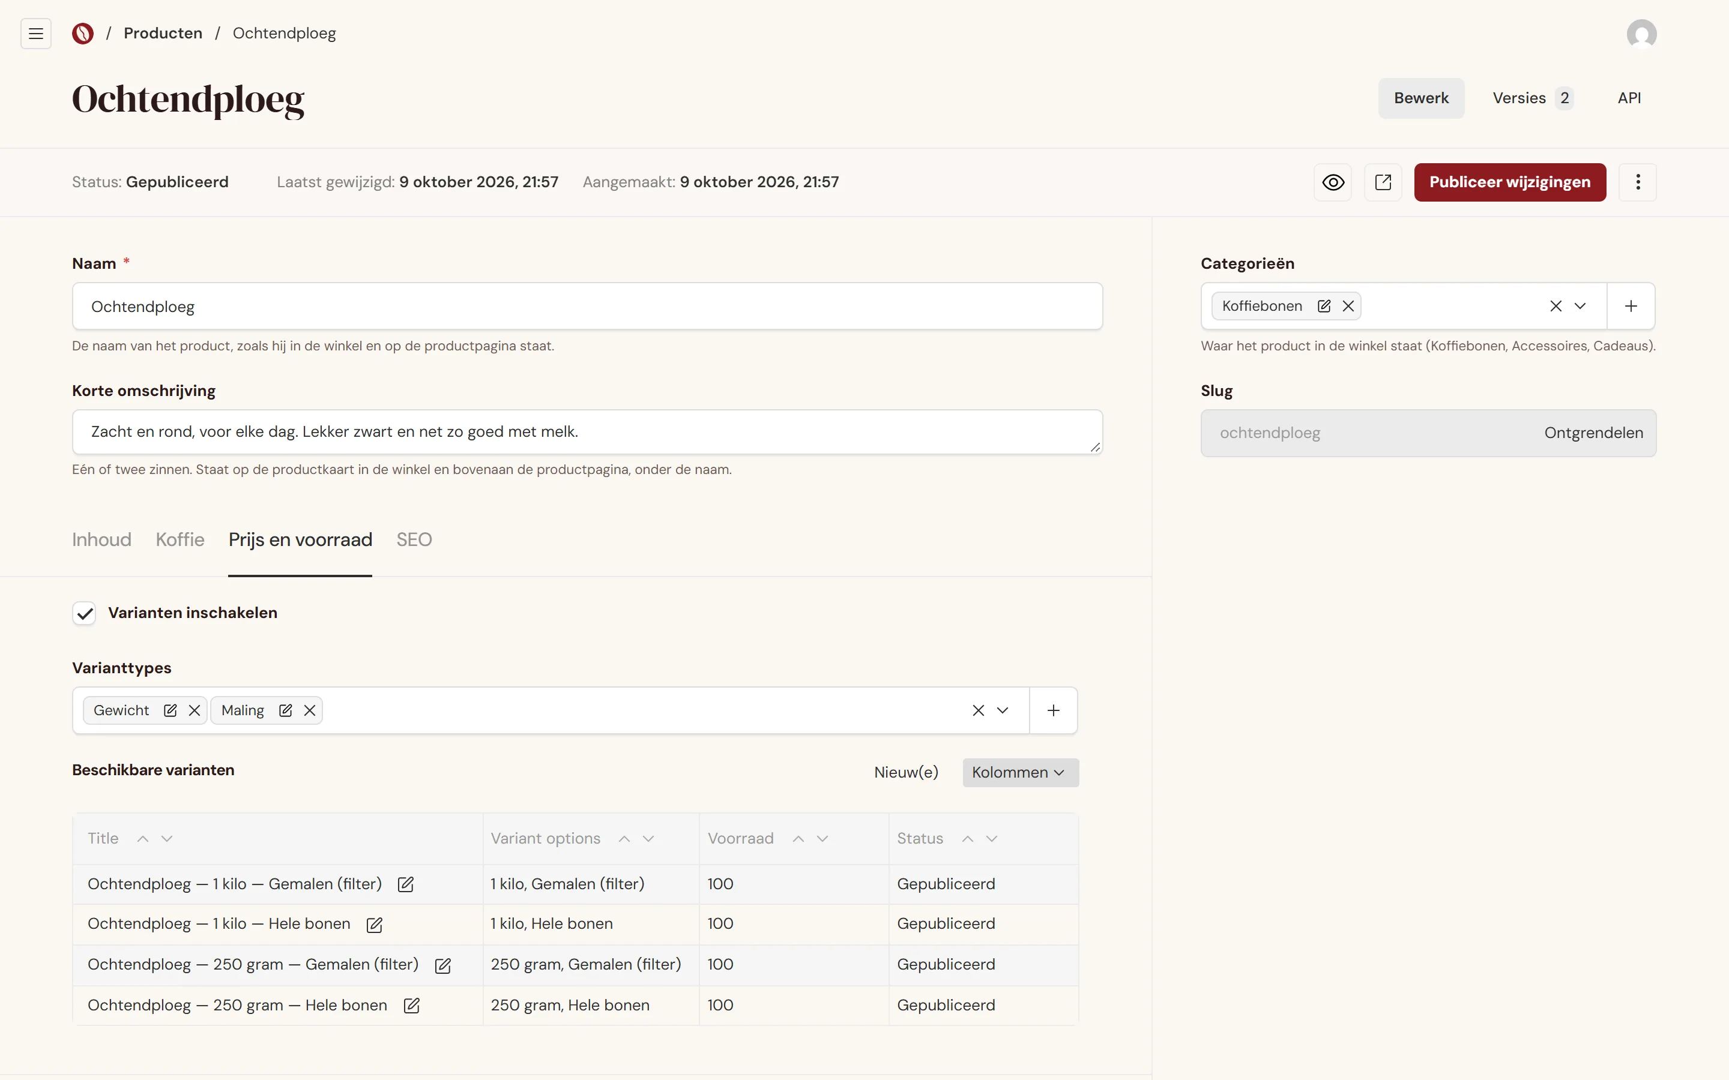Go to Producten breadcrumb link
This screenshot has width=1729, height=1080.
coord(163,34)
